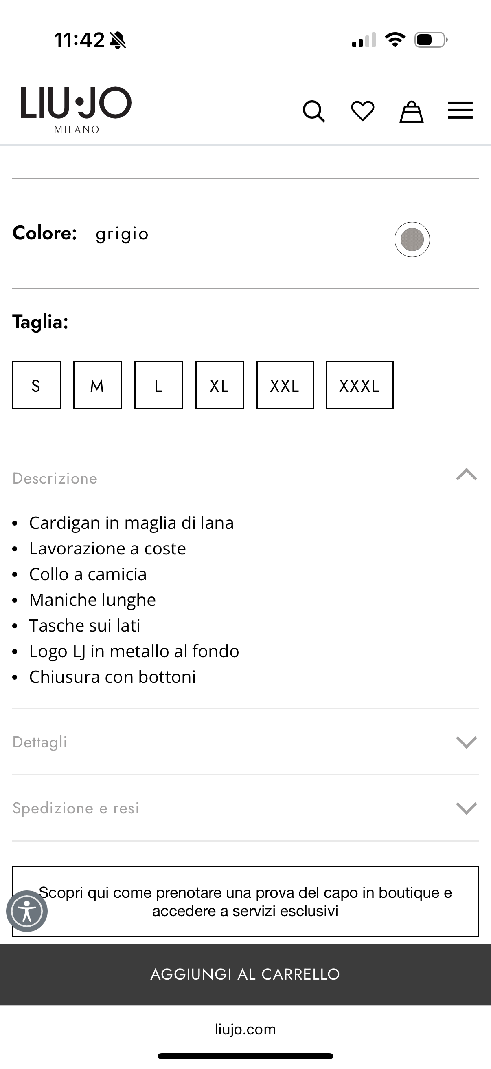The image size is (491, 1069).
Task: Select the grigio color swatch
Action: (412, 239)
